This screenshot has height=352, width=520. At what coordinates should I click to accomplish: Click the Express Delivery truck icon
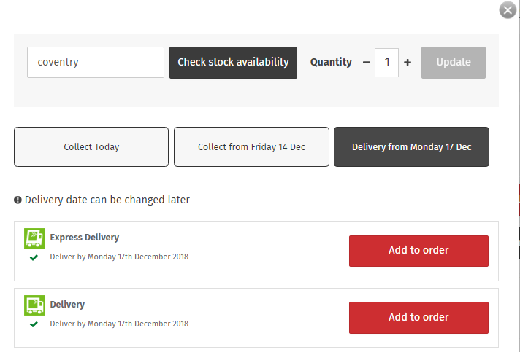click(x=34, y=238)
